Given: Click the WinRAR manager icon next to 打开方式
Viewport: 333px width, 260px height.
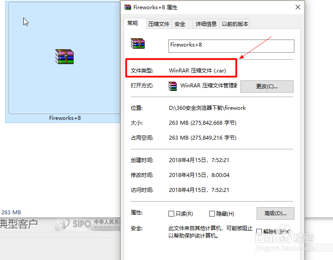Looking at the screenshot, I should point(172,86).
